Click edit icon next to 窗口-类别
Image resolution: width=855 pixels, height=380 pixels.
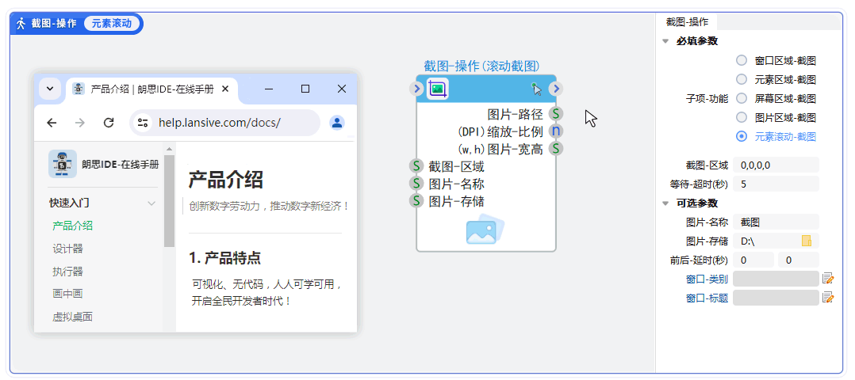828,279
